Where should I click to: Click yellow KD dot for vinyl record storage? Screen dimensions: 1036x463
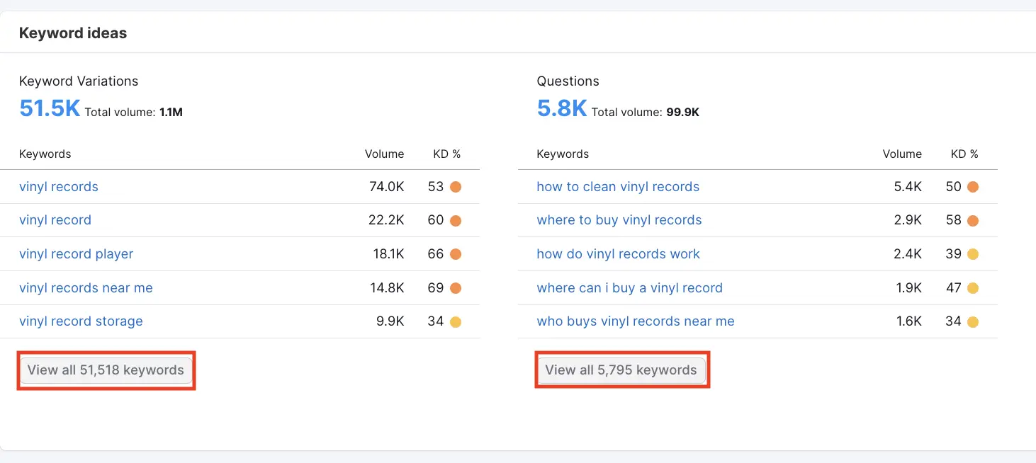click(456, 321)
